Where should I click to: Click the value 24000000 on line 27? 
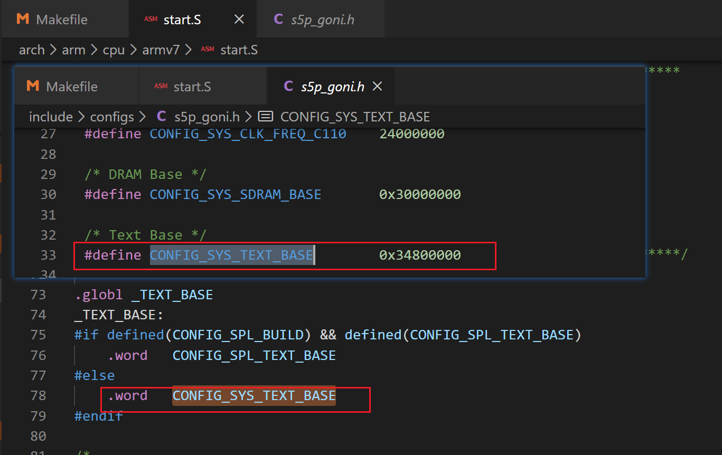(412, 134)
